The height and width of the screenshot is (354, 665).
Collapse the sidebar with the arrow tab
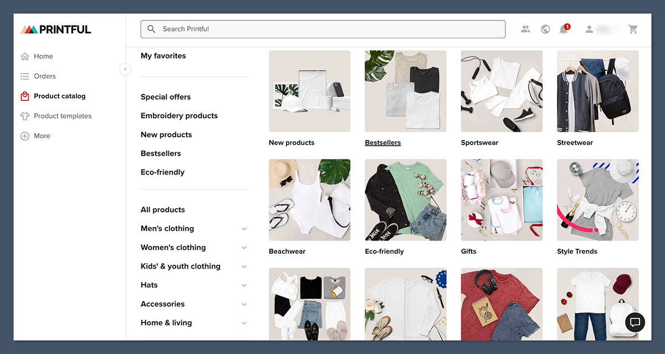[x=125, y=69]
